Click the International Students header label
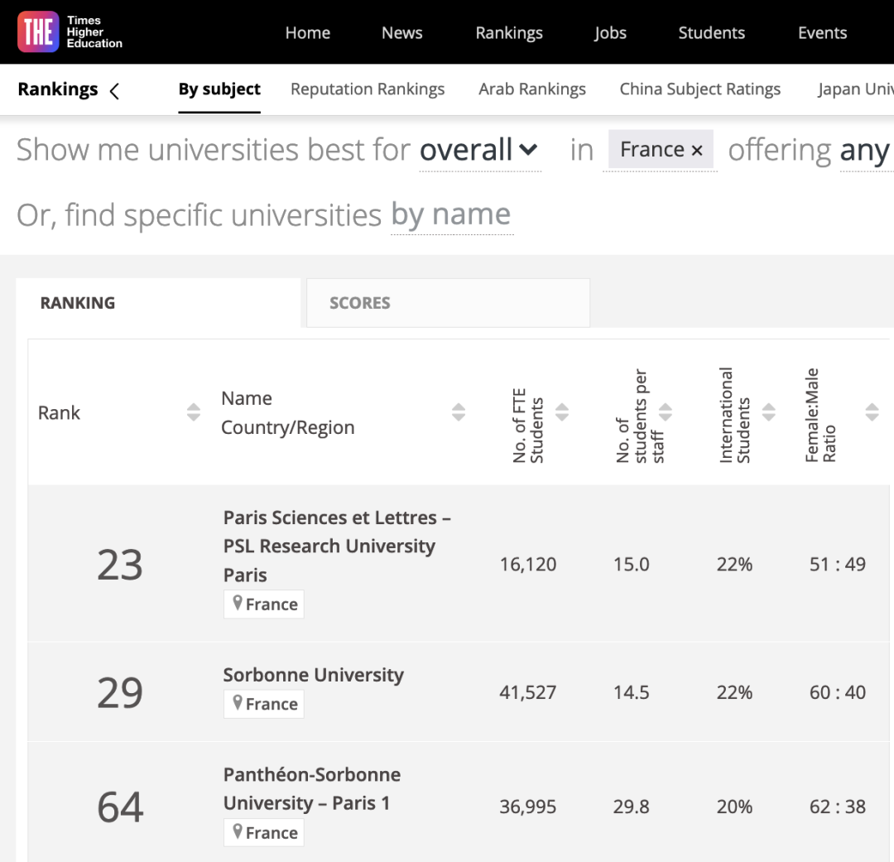Image resolution: width=894 pixels, height=862 pixels. [734, 415]
